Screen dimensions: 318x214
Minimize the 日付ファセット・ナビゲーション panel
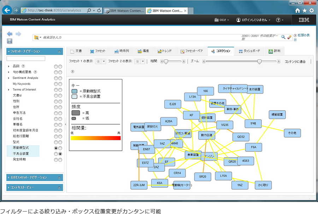coord(59,178)
